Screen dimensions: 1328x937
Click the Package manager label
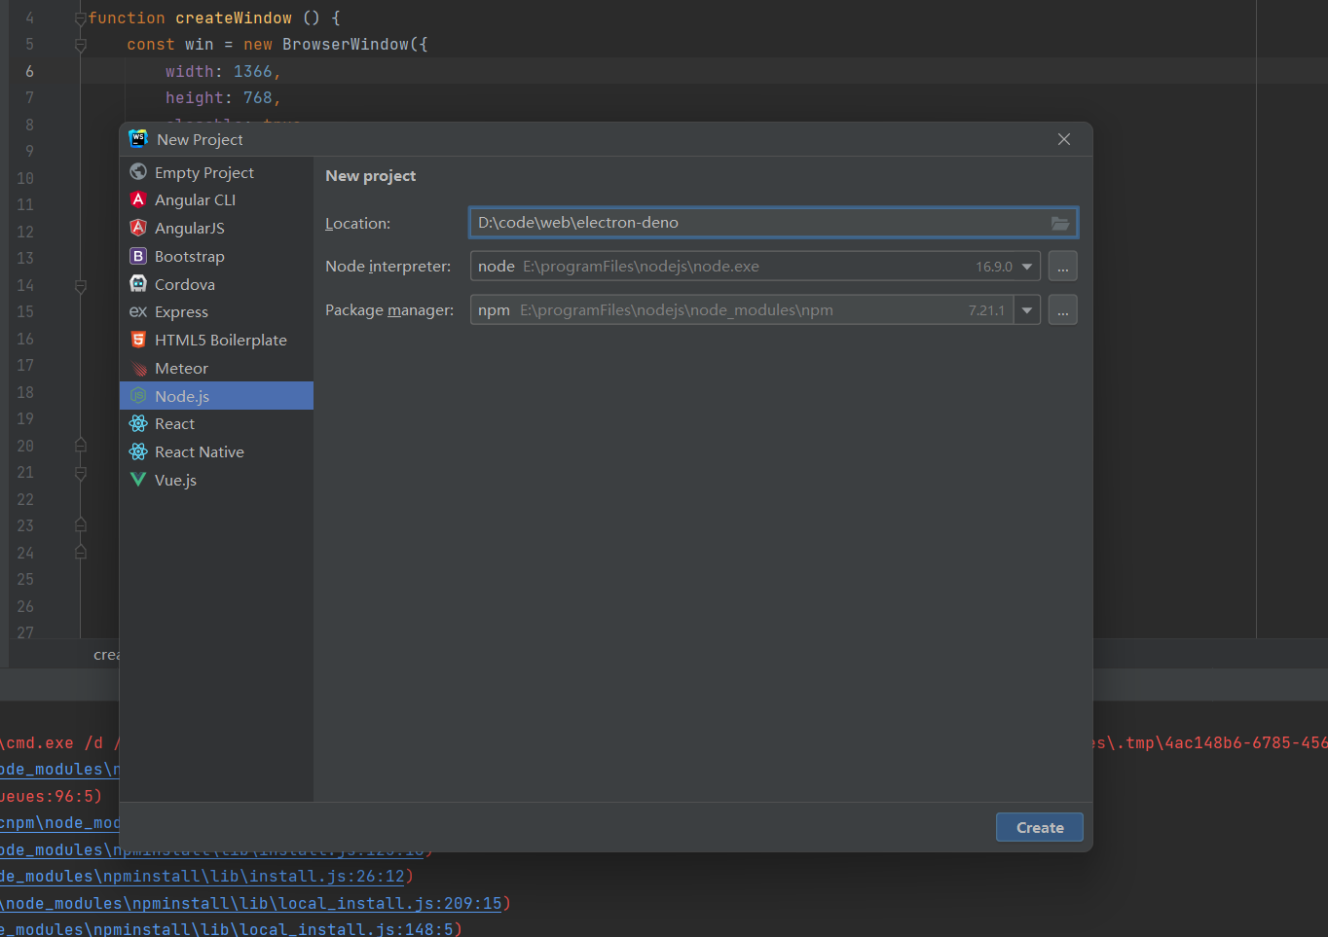(x=389, y=310)
